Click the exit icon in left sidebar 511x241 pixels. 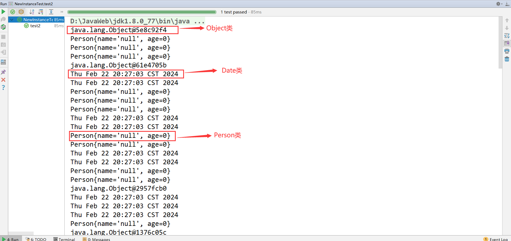click(x=3, y=52)
